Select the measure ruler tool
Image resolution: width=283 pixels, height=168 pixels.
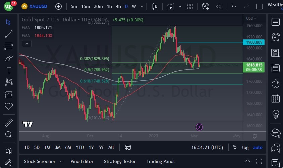[x=9, y=123]
